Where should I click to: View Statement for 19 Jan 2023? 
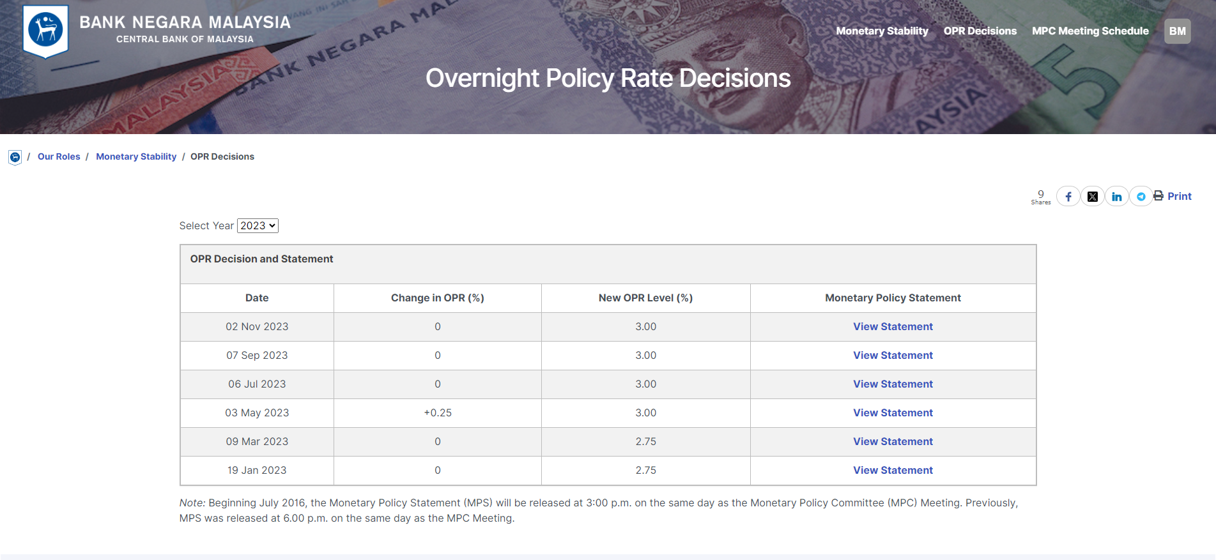coord(893,471)
